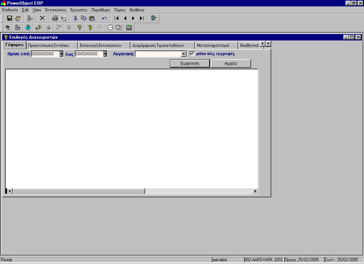Image resolution: width=364 pixels, height=264 pixels.
Task: Click the Euro money bag icon
Action: pyautogui.click(x=28, y=27)
